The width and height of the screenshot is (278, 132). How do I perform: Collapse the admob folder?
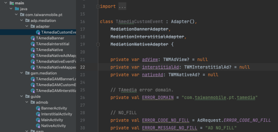(x=27, y=102)
